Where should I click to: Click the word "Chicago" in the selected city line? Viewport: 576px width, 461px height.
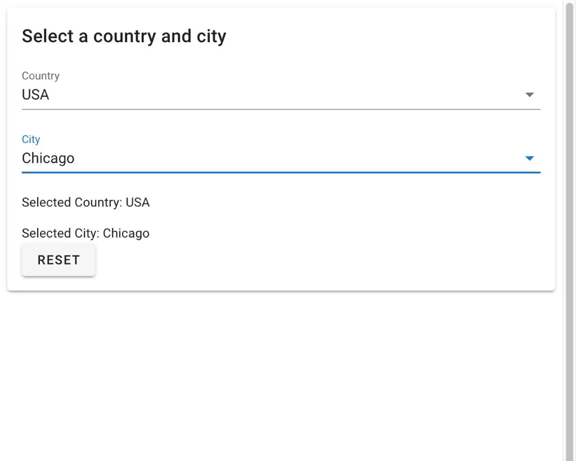tap(126, 233)
